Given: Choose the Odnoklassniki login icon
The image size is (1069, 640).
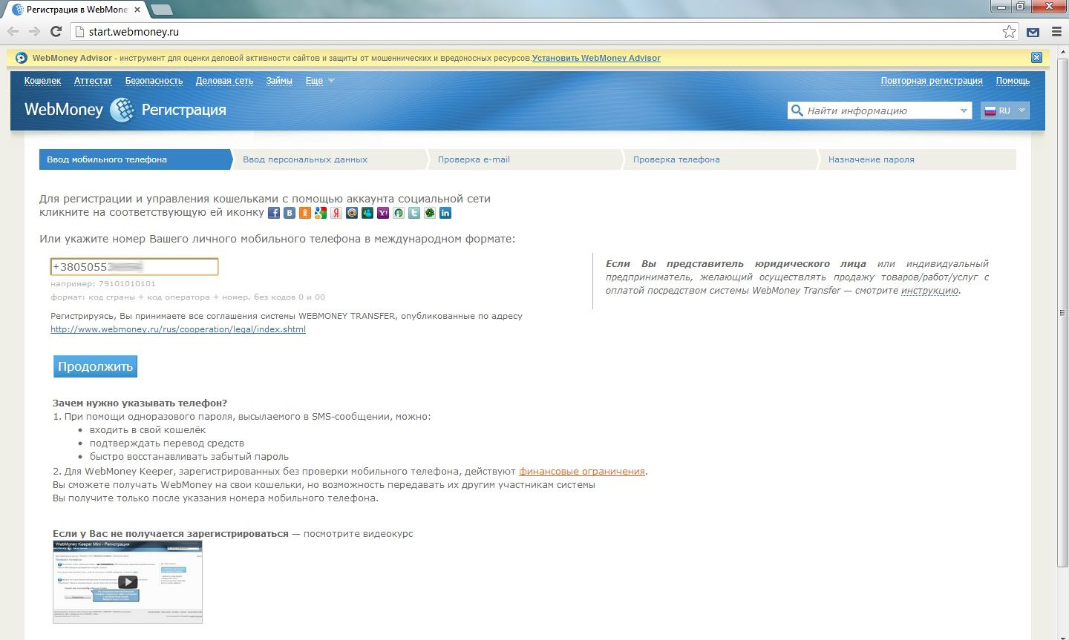Looking at the screenshot, I should click(305, 213).
